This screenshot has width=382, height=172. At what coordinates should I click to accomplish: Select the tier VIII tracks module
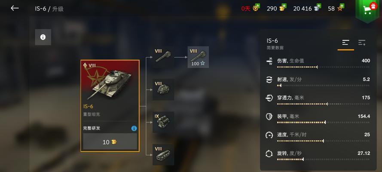tap(163, 155)
